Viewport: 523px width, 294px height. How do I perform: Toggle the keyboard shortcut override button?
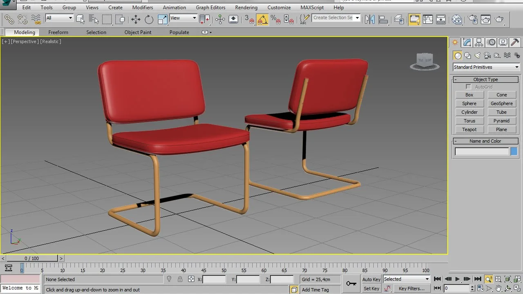pyautogui.click(x=233, y=19)
